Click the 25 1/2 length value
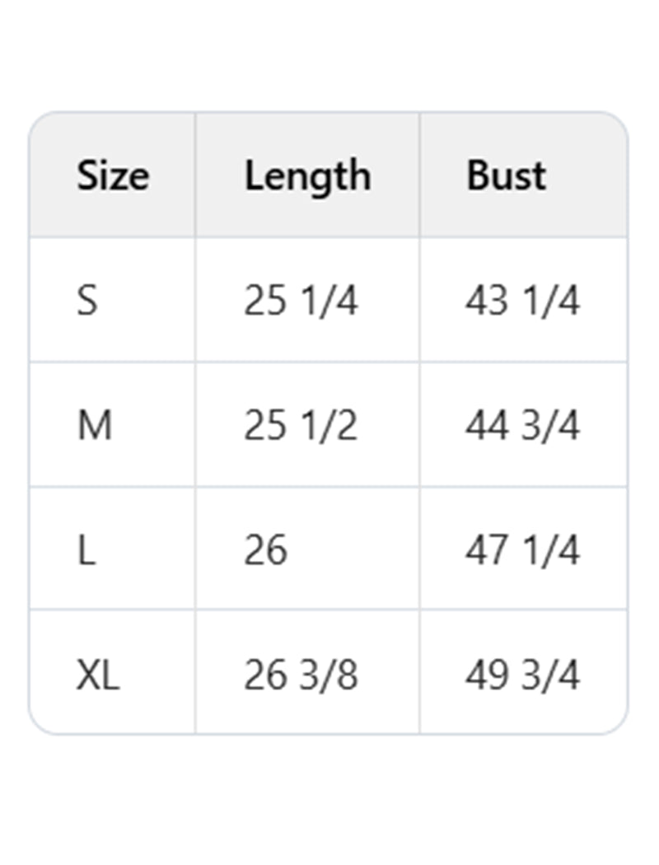This screenshot has height=865, width=659. (x=301, y=426)
